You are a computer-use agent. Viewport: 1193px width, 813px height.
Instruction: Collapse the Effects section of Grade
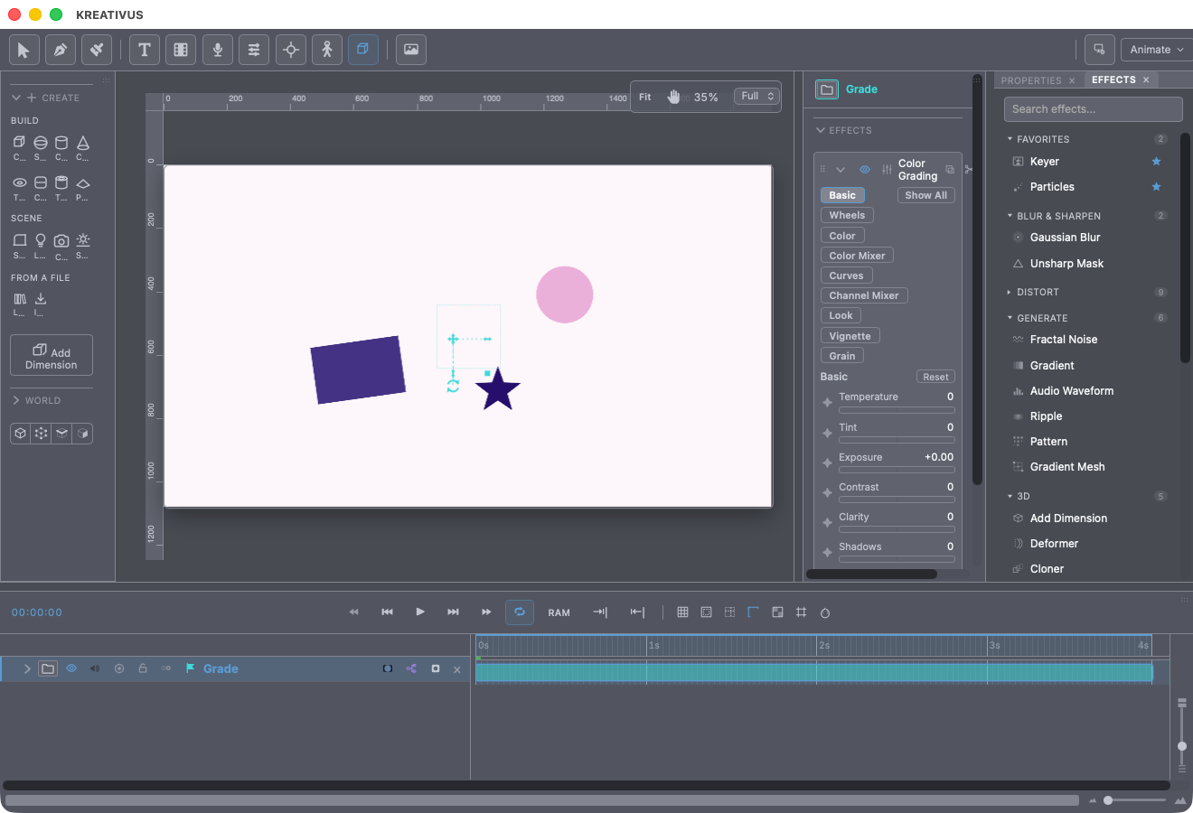click(x=821, y=130)
